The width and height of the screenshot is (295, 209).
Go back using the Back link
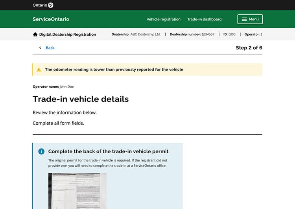click(50, 48)
